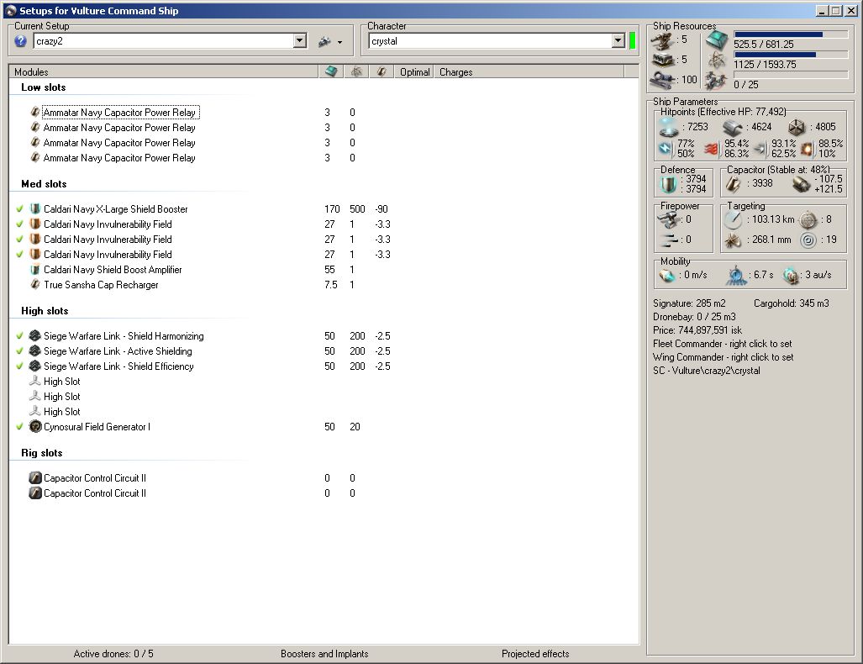
Task: Click SC - Vulture\crazy2\crystal squad commander text
Action: click(706, 371)
